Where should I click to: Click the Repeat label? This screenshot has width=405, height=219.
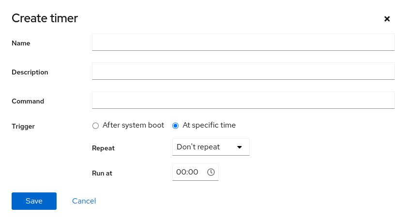tap(103, 148)
